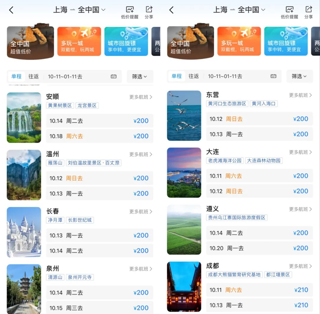Open the 筛选 filter dropdown

tap(140, 76)
